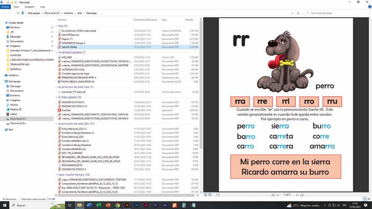
Task: Sort by Fecha de modificación column
Action: [x=145, y=19]
